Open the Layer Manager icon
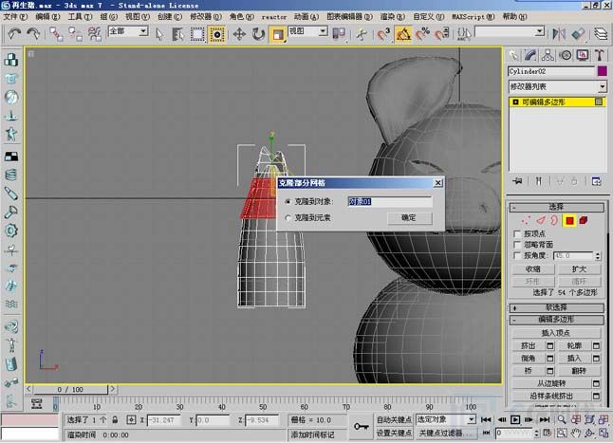The width and height of the screenshot is (613, 444). click(x=601, y=34)
